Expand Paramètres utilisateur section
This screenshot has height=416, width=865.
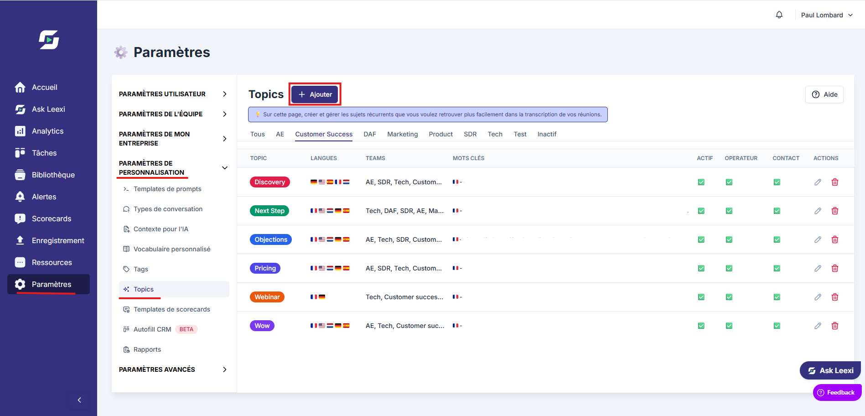(174, 94)
